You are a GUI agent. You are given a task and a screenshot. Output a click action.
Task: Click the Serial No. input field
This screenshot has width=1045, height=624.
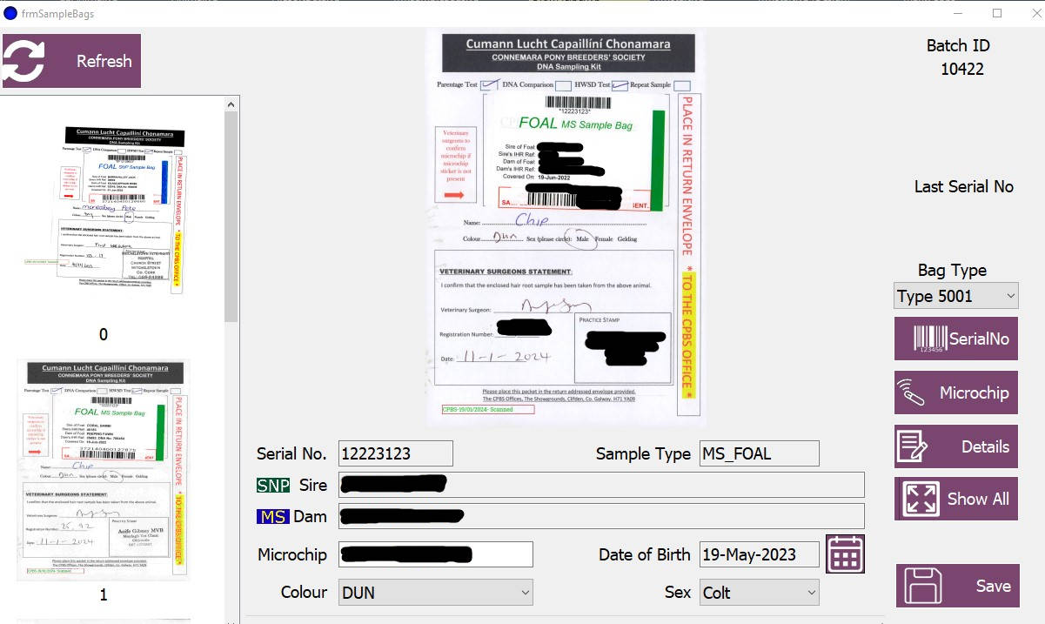tap(397, 453)
